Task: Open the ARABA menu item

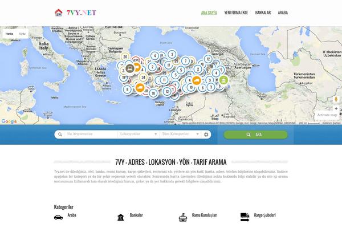Action: pyautogui.click(x=283, y=13)
